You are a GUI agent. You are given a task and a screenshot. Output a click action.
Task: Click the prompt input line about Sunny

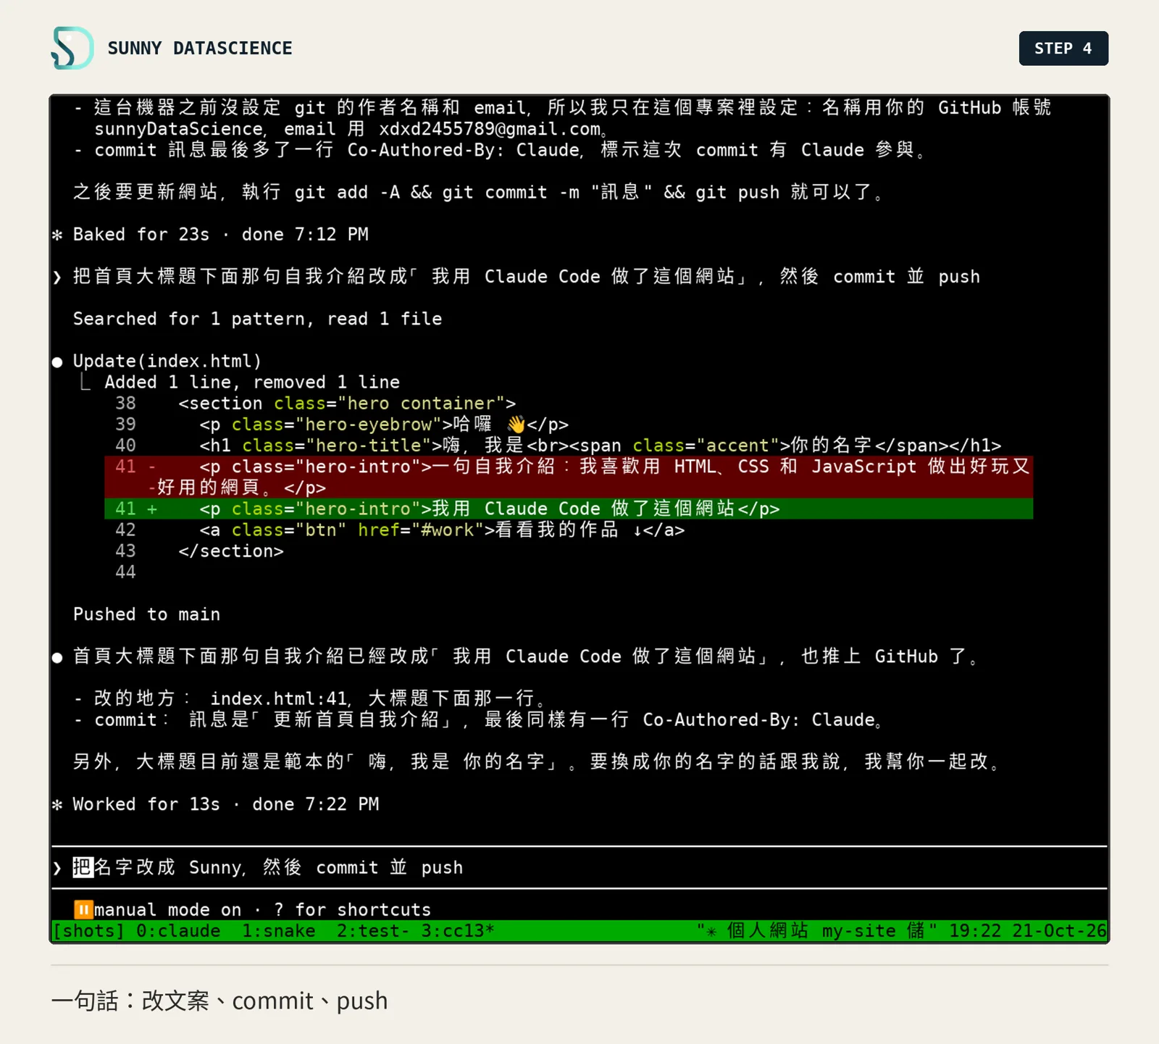point(579,867)
